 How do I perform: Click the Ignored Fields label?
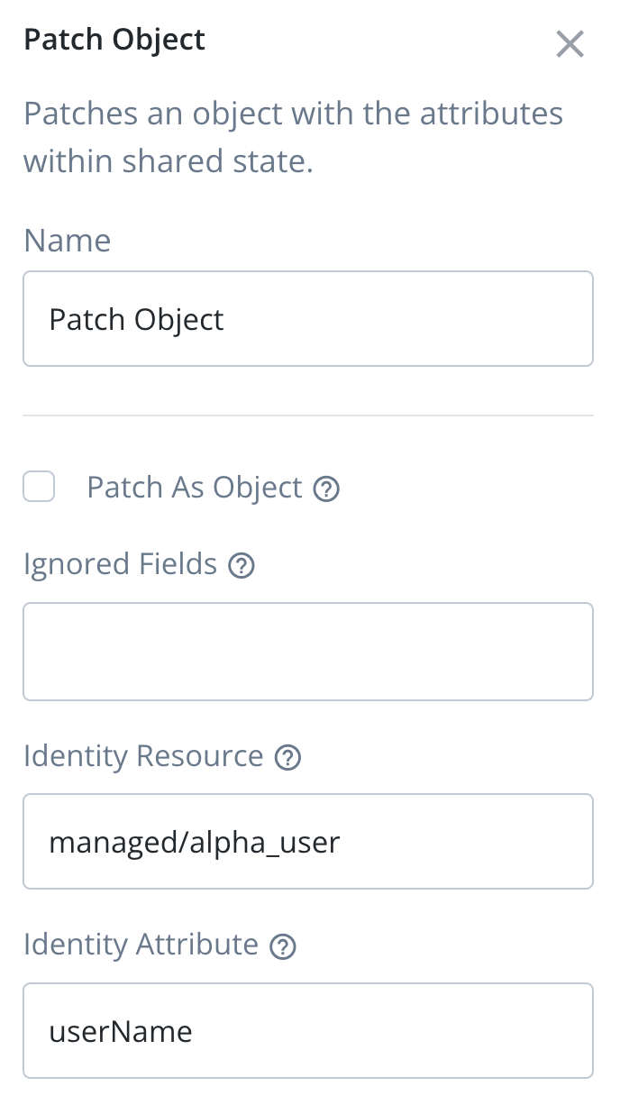pyautogui.click(x=121, y=563)
